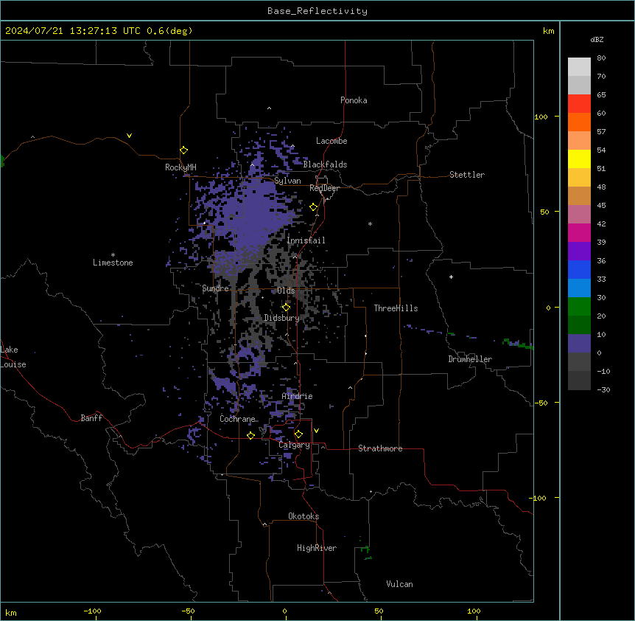Viewport: 635px width, 621px height.
Task: Click the yellow V marker northwest of RockyMH
Action: pos(129,136)
